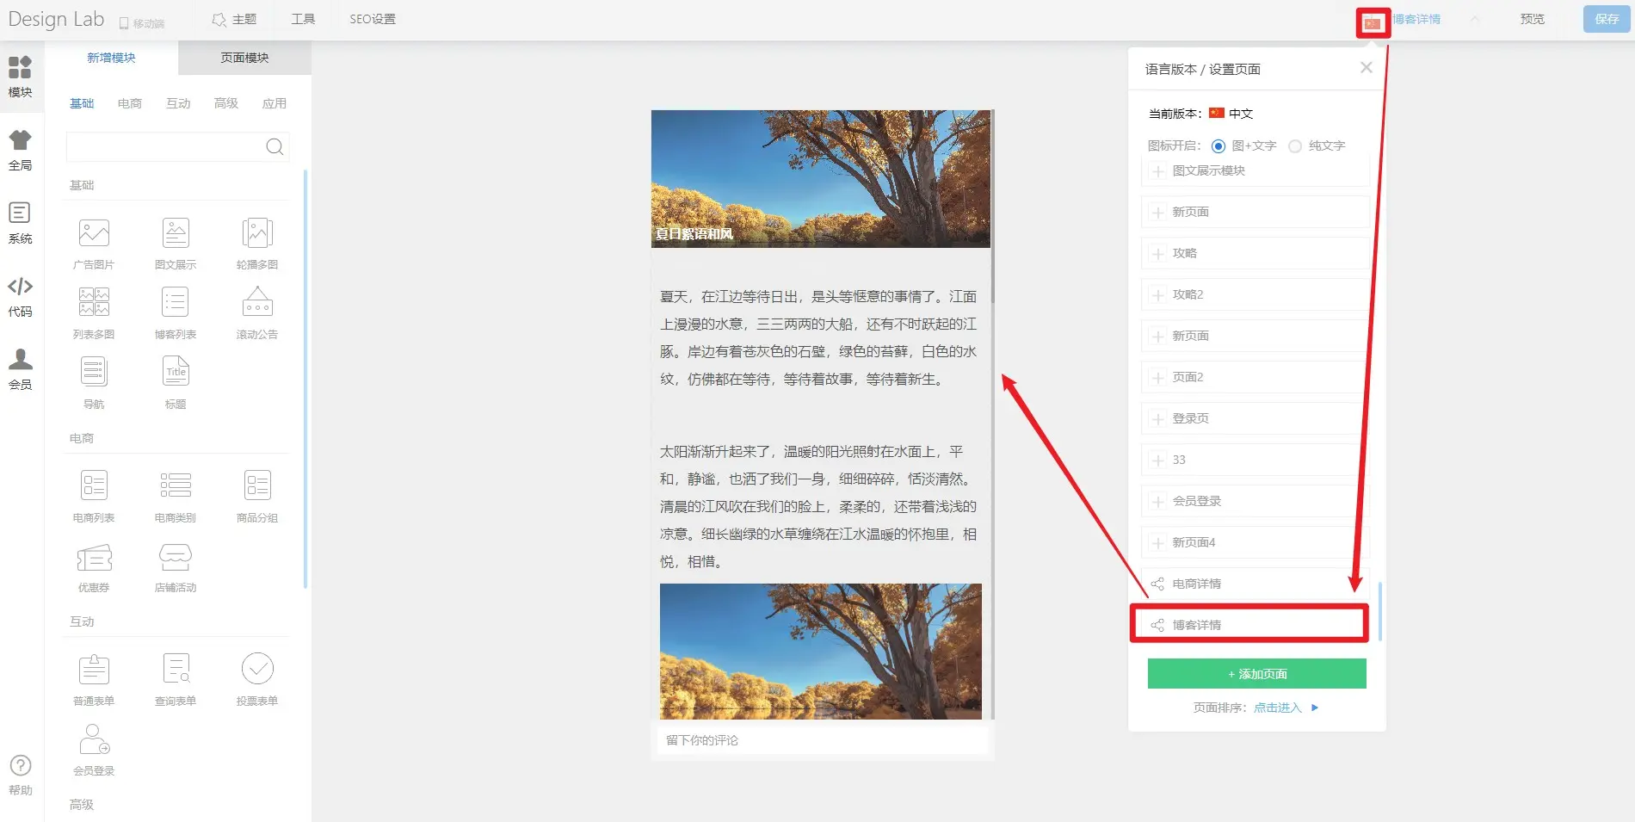The width and height of the screenshot is (1635, 822).
Task: Select the 优惠券 coupon module icon
Action: (x=94, y=558)
